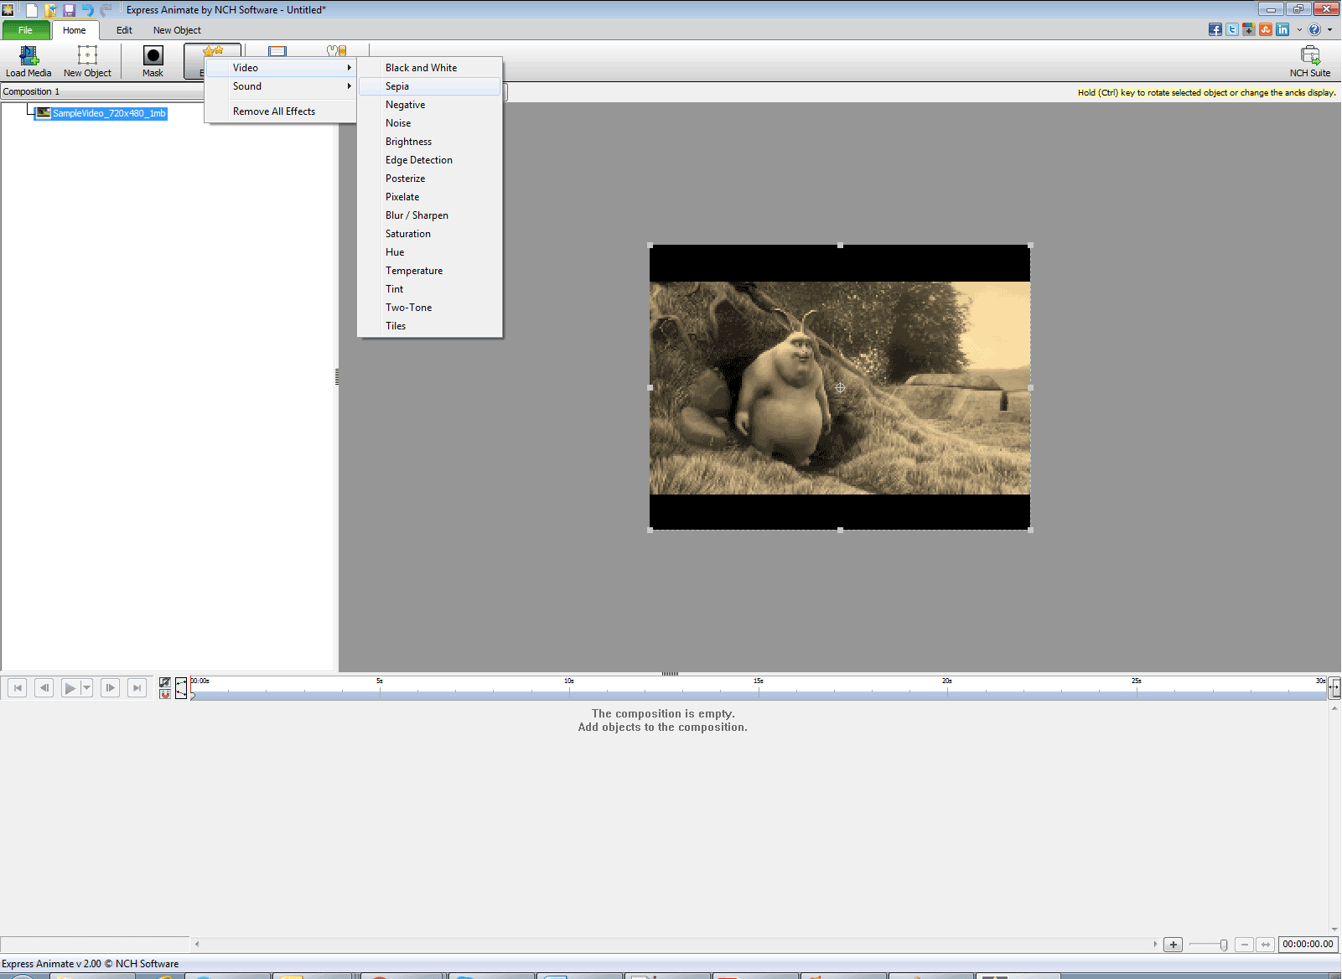Select SampleVideo_720x480_1mb in the tree
This screenshot has width=1342, height=979.
tap(101, 113)
